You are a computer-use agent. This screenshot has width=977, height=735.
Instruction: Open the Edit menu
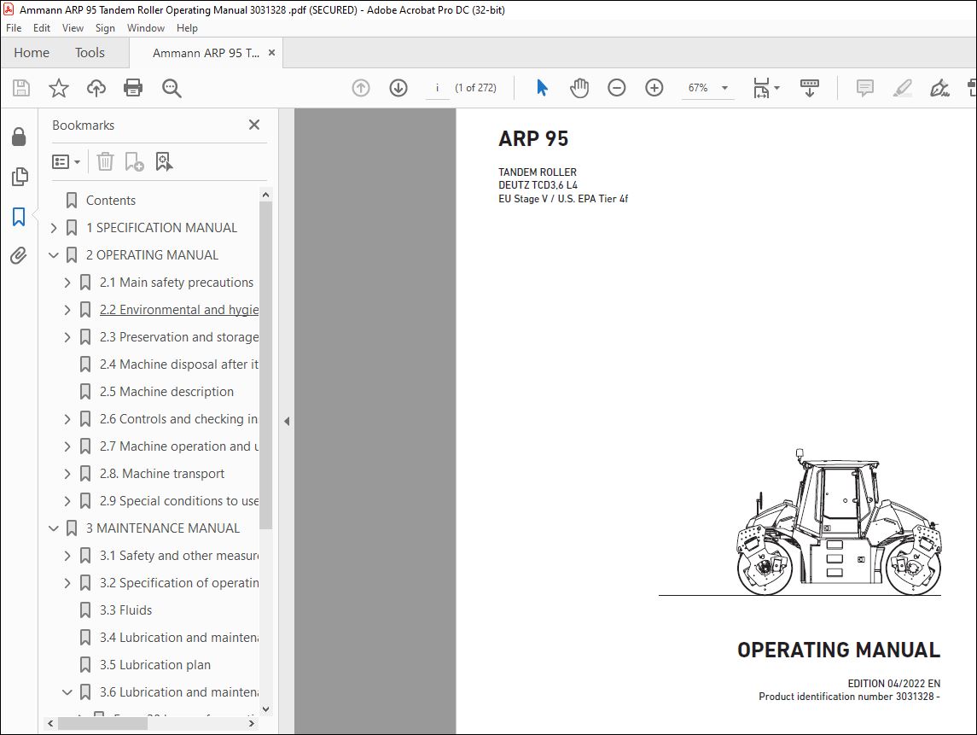tap(42, 28)
